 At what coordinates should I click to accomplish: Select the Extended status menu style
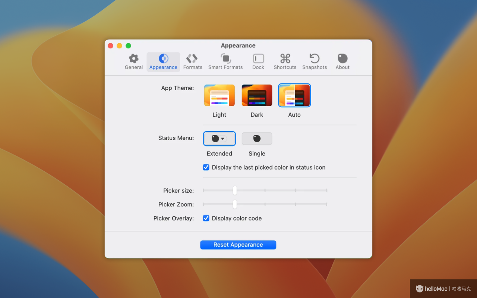219,139
